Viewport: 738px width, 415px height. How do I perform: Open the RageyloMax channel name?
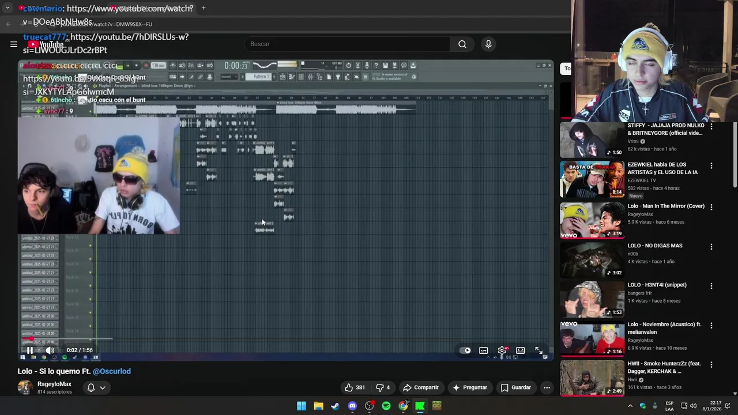(x=54, y=384)
